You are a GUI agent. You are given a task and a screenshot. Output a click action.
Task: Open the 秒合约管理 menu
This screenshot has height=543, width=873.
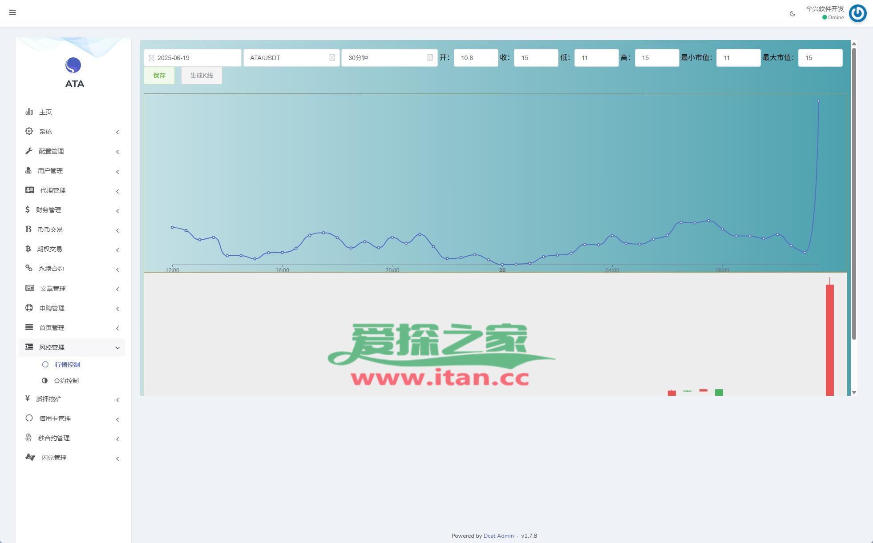pyautogui.click(x=72, y=438)
